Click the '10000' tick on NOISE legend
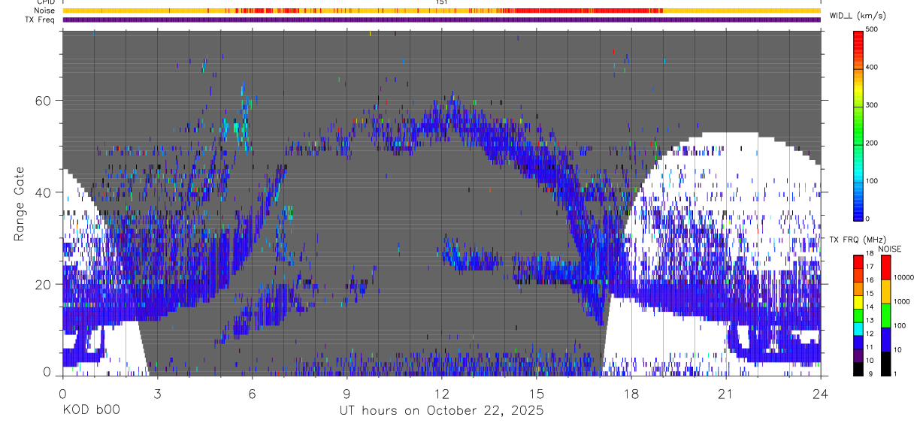Viewport: 923px width, 426px height. 903,277
